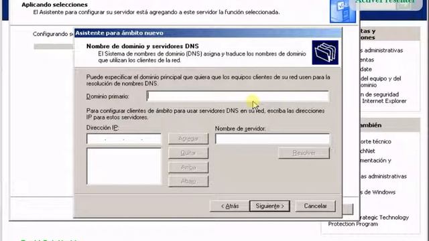Image resolution: width=429 pixels, height=241 pixels.
Task: Click the 'del equipo y del' link in side panel
Action: pos(381,79)
